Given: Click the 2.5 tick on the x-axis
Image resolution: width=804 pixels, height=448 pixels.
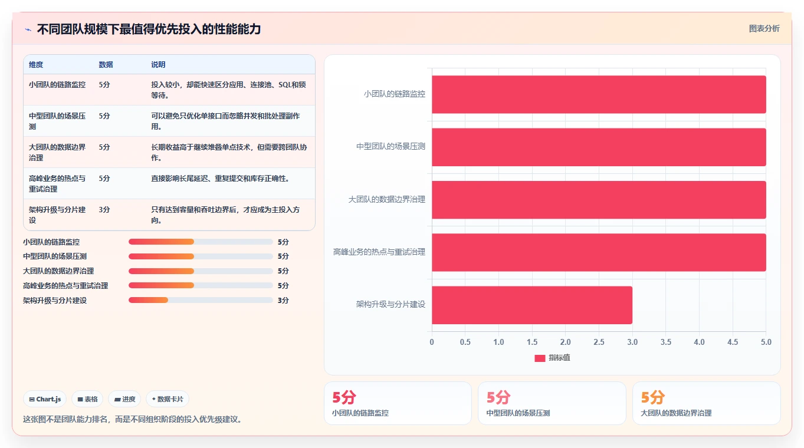Looking at the screenshot, I should tap(599, 342).
